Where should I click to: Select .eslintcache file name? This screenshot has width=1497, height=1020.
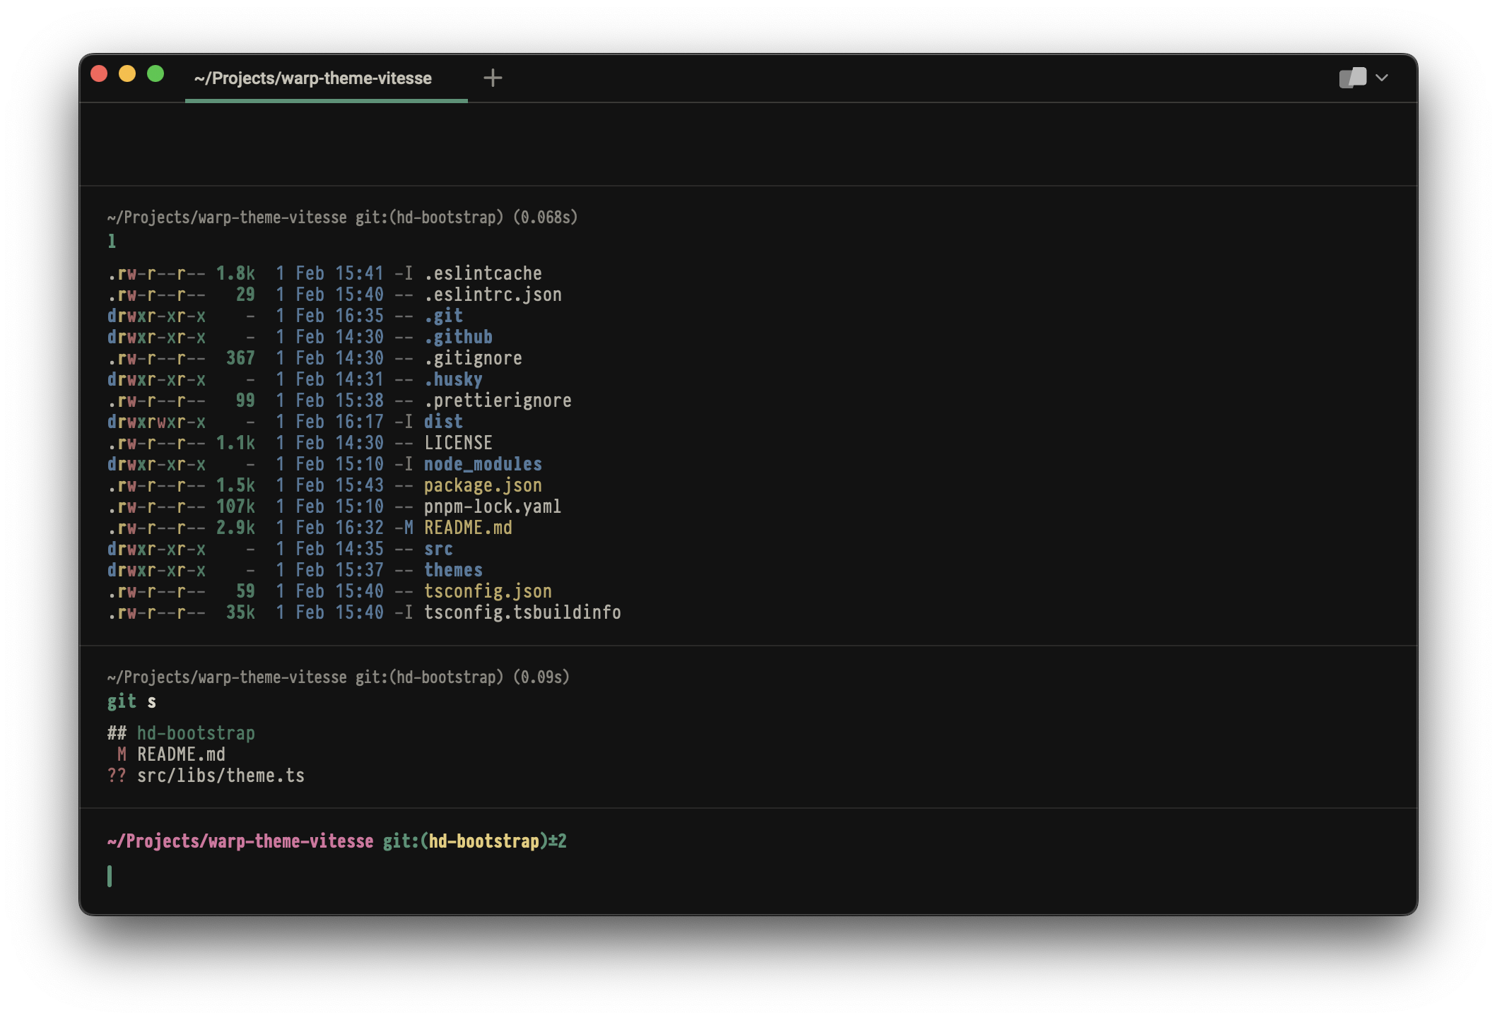(x=483, y=273)
